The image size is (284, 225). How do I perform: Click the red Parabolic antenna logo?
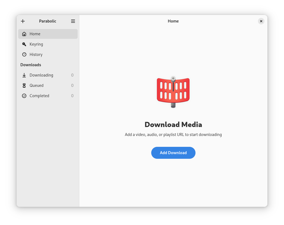click(x=173, y=92)
